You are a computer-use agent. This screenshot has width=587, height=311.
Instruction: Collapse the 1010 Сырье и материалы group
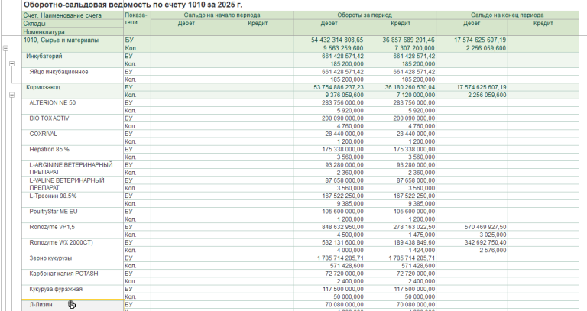(5, 48)
